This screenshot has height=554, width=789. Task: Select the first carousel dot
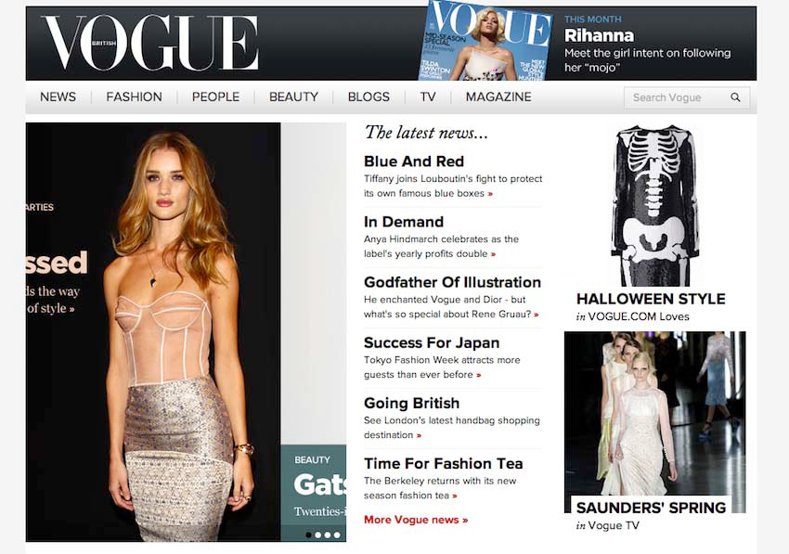click(x=308, y=535)
